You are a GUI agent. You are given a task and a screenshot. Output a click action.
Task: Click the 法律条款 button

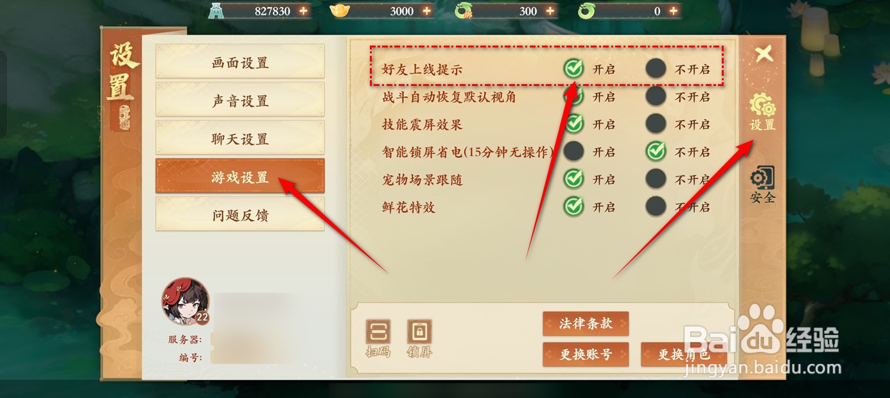[x=586, y=324]
